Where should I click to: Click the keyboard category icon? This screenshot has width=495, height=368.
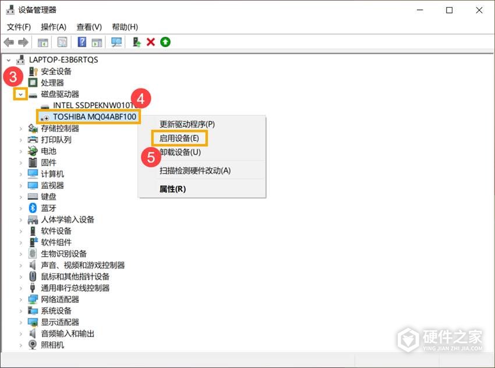coord(33,197)
